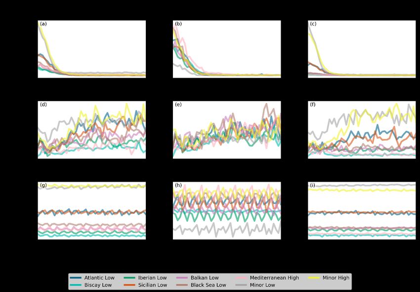Click the Atlantic Low legend color line
This screenshot has width=420, height=292.
pyautogui.click(x=76, y=278)
